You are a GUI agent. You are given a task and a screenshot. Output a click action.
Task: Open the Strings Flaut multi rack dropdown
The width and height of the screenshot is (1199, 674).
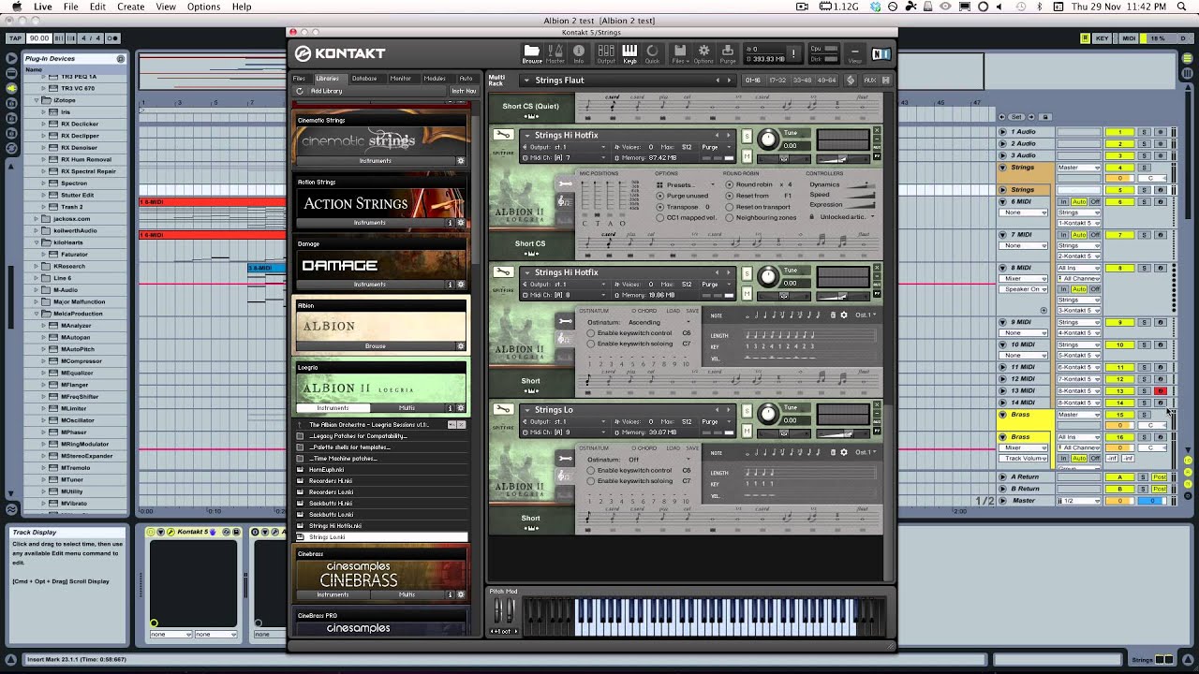(x=526, y=80)
